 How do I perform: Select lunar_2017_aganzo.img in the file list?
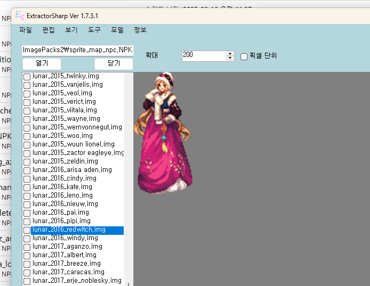click(x=67, y=247)
